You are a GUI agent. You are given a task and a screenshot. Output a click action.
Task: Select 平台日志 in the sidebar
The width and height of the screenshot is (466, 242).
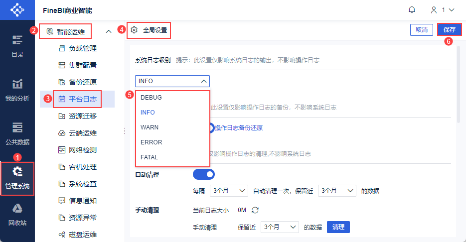[x=82, y=99]
